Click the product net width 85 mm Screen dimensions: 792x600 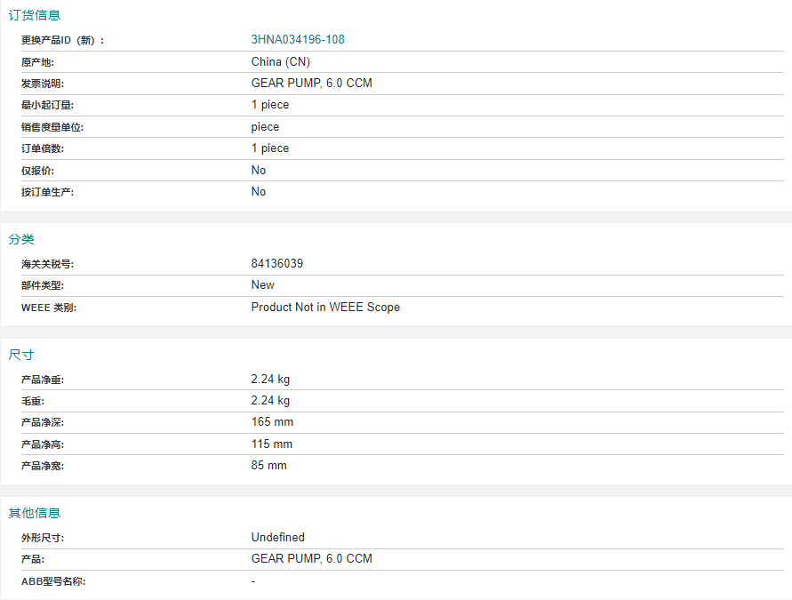pyautogui.click(x=268, y=465)
